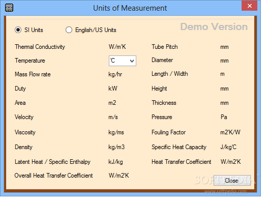267x201 pixels.
Task: Click the W/m'K unit for Thermal Conductivity
Action: (117, 47)
